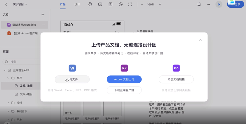Add a new document with plus

pos(43,15)
